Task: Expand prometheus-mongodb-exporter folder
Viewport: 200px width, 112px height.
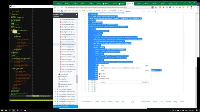Action: point(56,101)
